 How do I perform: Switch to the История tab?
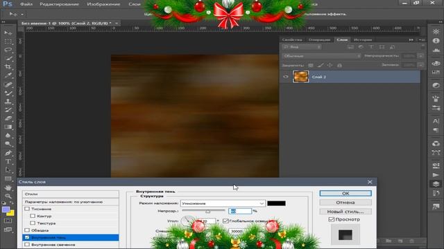tap(363, 40)
